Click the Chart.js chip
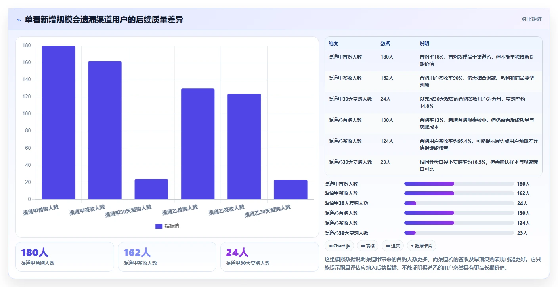Viewport: 558px width, 287px height. pyautogui.click(x=339, y=246)
